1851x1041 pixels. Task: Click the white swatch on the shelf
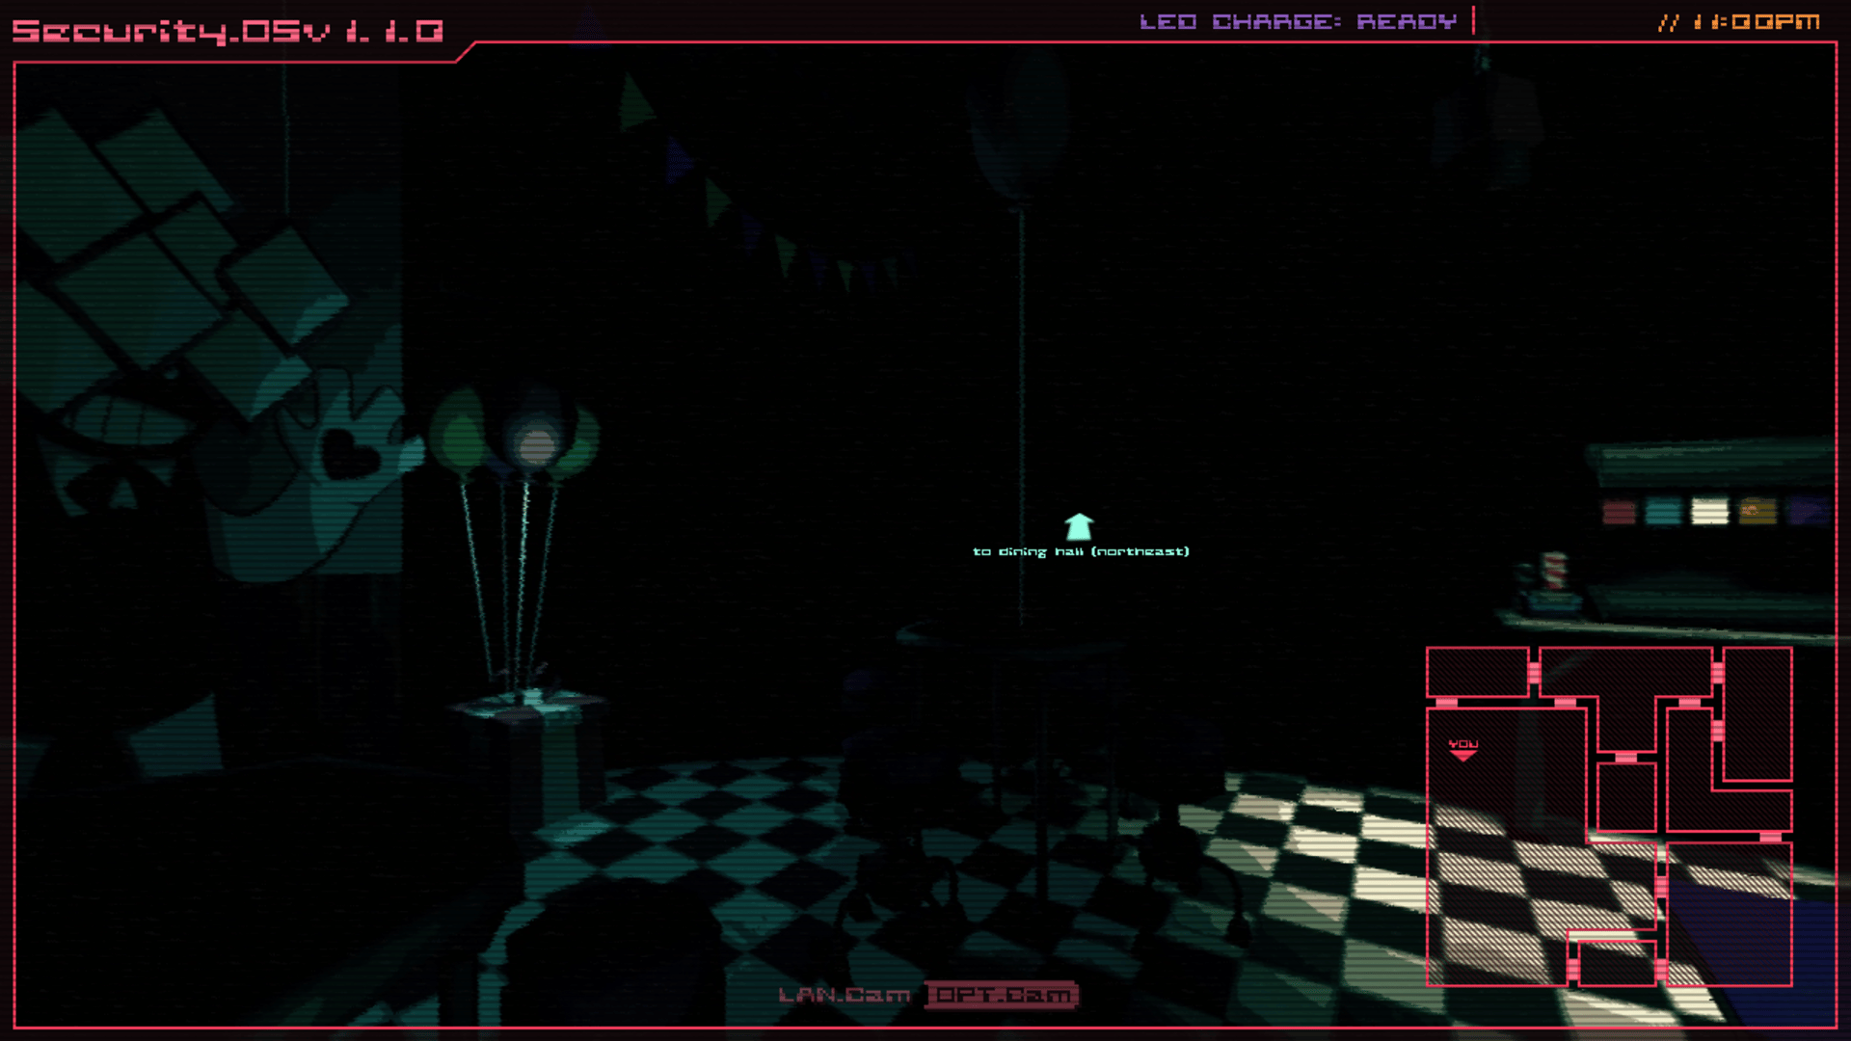click(x=1709, y=511)
